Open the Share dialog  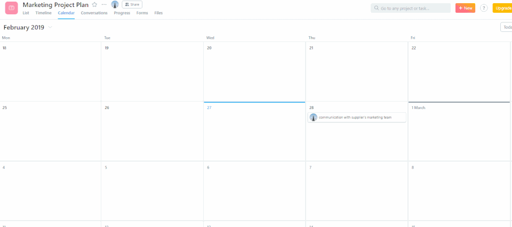click(x=132, y=5)
